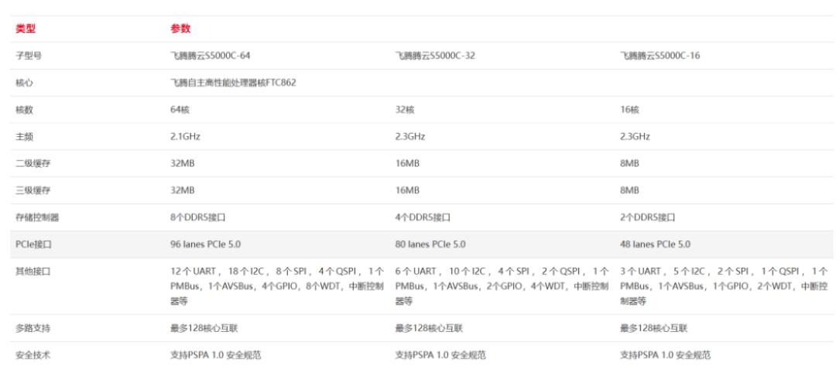The image size is (836, 369).
Task: Select the 80 lanes PCIe 5.0 cell
Action: click(430, 244)
